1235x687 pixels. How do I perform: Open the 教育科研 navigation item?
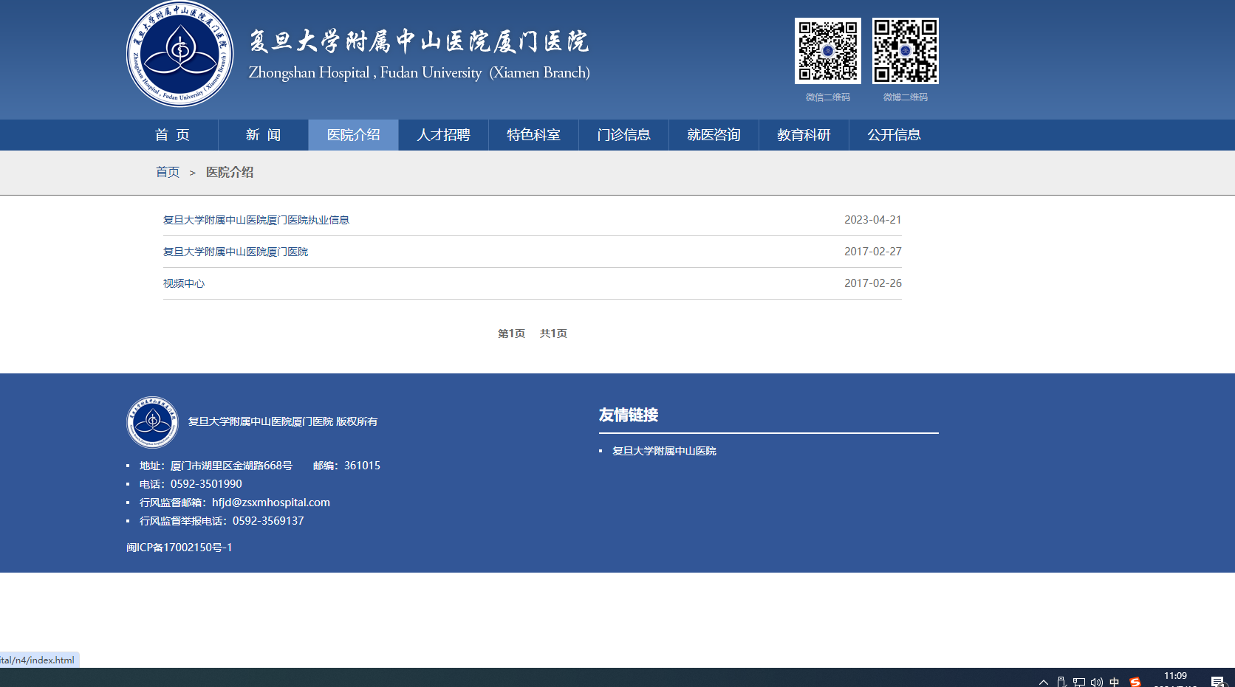point(804,135)
